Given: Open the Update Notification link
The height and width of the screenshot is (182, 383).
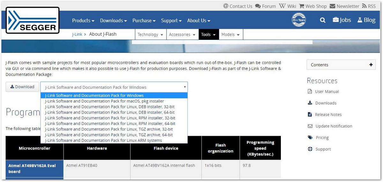Looking at the screenshot, I should [334, 126].
